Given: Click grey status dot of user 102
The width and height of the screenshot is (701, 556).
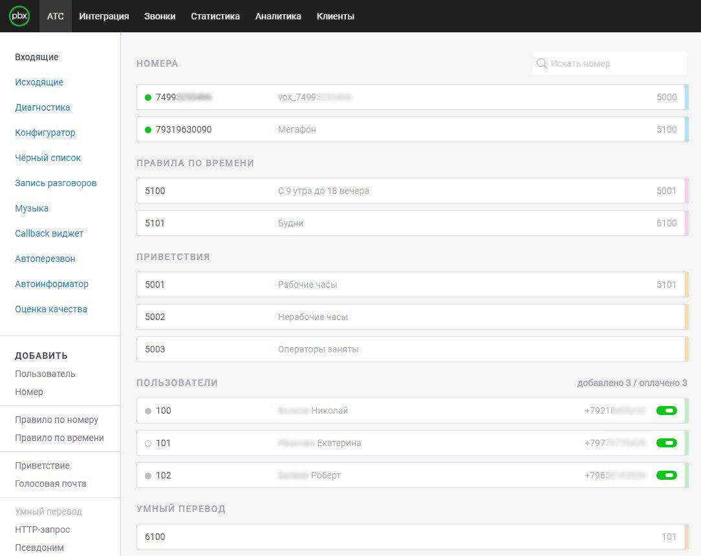Looking at the screenshot, I should pos(148,476).
